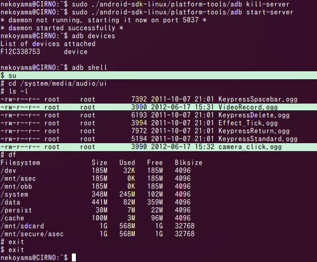The height and width of the screenshot is (262, 317).
Task: Click device serial F12C338753
Action: coord(20,51)
